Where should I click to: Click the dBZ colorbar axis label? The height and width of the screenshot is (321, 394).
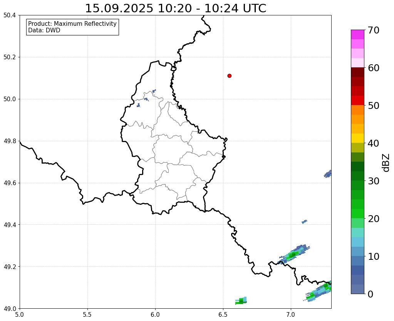386,163
